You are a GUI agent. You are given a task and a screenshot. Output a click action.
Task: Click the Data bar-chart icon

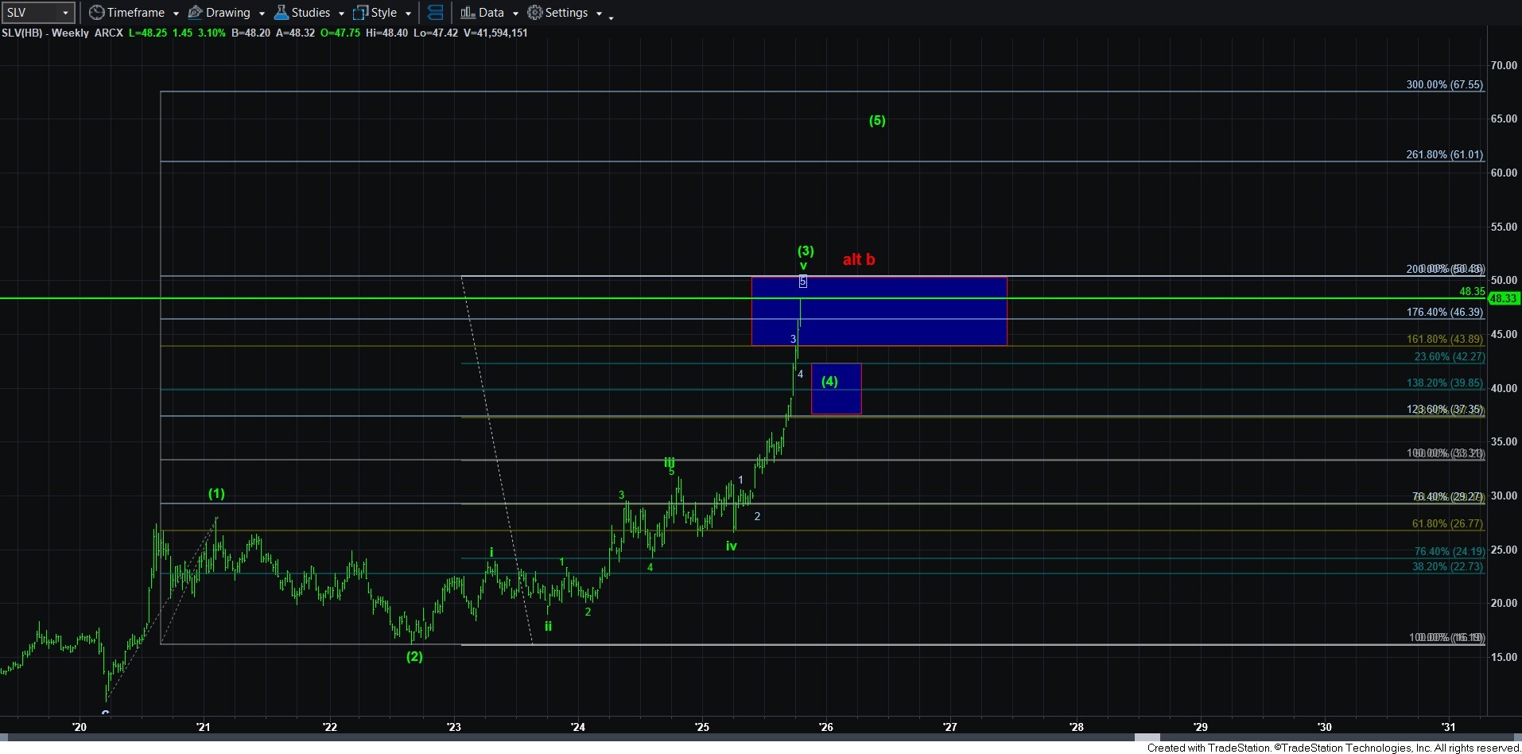[468, 13]
